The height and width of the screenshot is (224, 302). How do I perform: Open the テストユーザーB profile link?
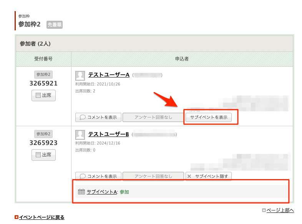[108, 134]
